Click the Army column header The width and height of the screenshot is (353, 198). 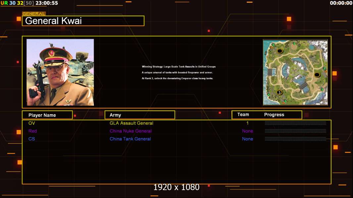click(140, 115)
